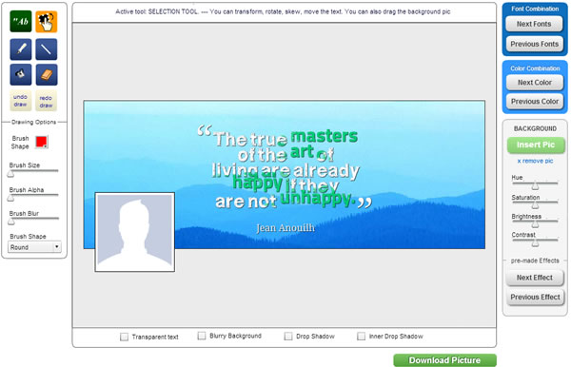Click the Previous Fonts button
The image size is (571, 367).
tap(534, 44)
